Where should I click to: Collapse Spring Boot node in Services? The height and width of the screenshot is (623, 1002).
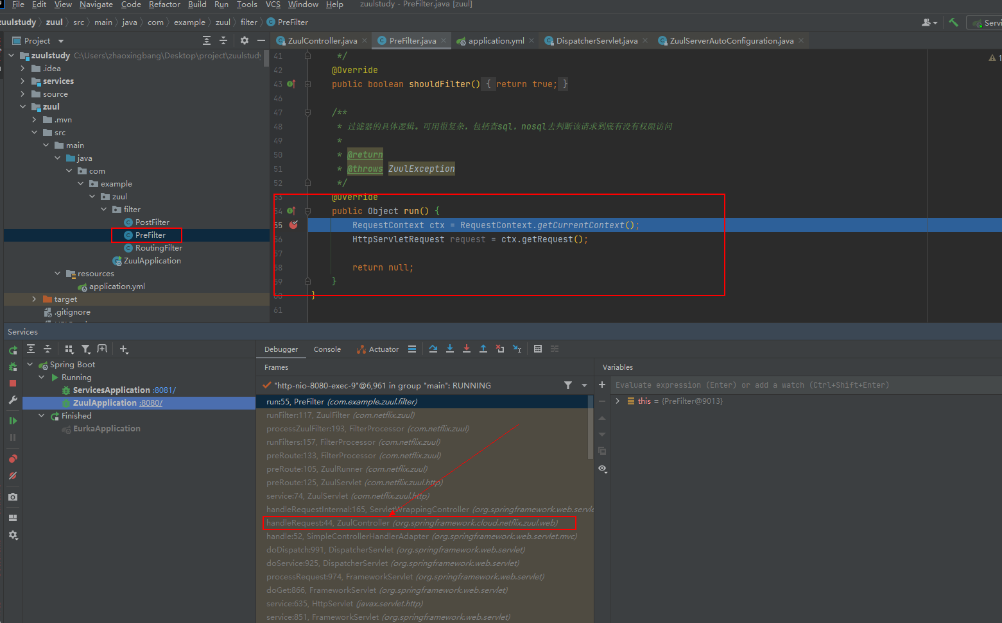pos(30,364)
